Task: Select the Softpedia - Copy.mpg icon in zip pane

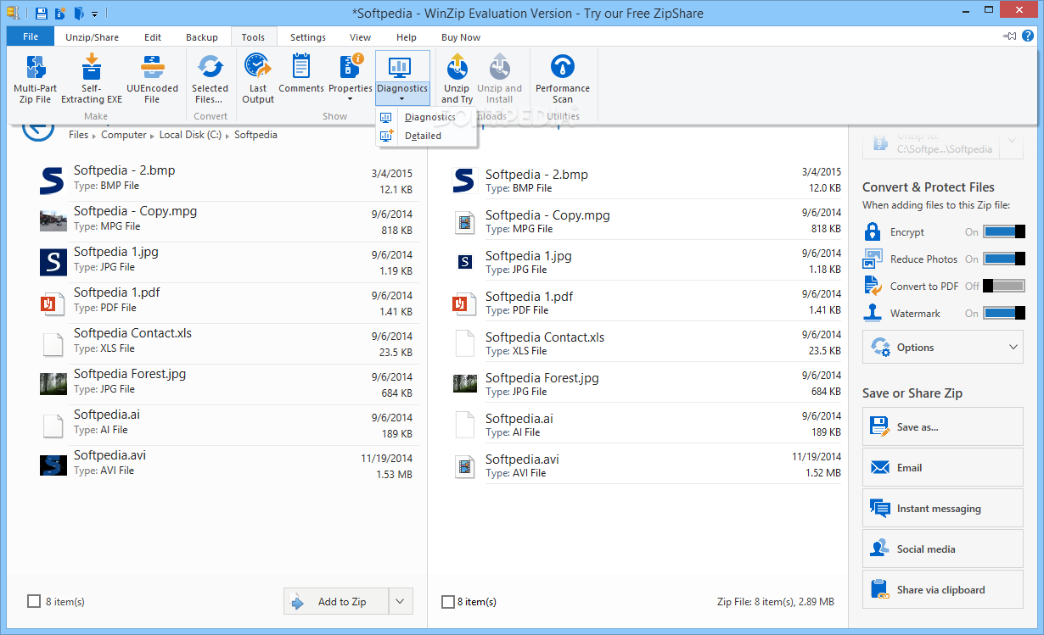Action: pos(464,222)
